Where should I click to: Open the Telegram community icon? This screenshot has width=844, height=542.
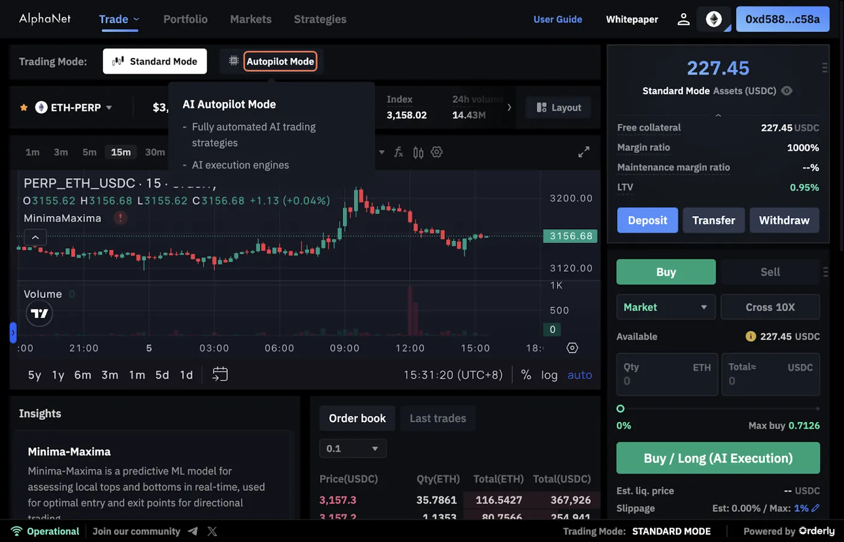[x=193, y=531]
